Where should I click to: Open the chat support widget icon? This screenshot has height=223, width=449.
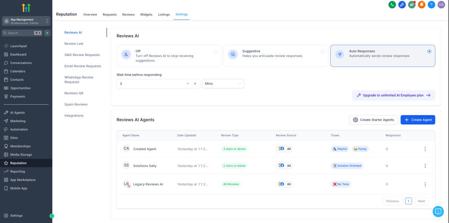[438, 212]
